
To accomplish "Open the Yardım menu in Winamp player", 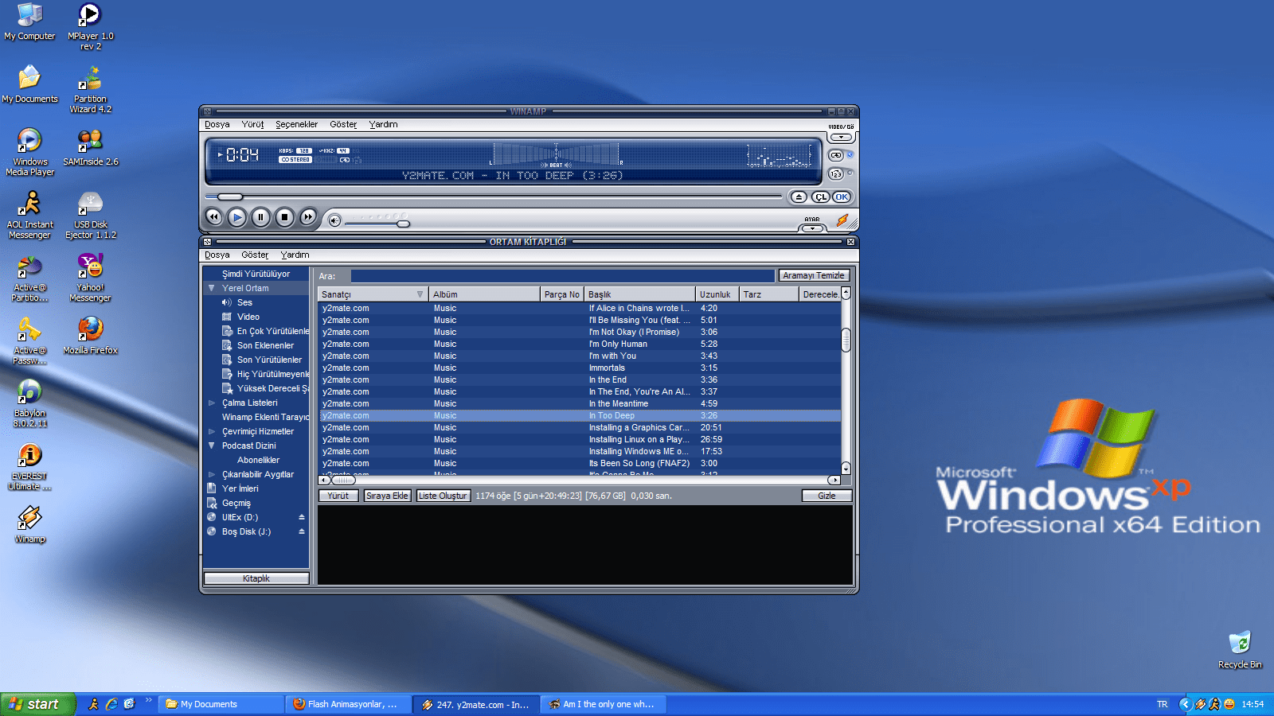I will (383, 124).
